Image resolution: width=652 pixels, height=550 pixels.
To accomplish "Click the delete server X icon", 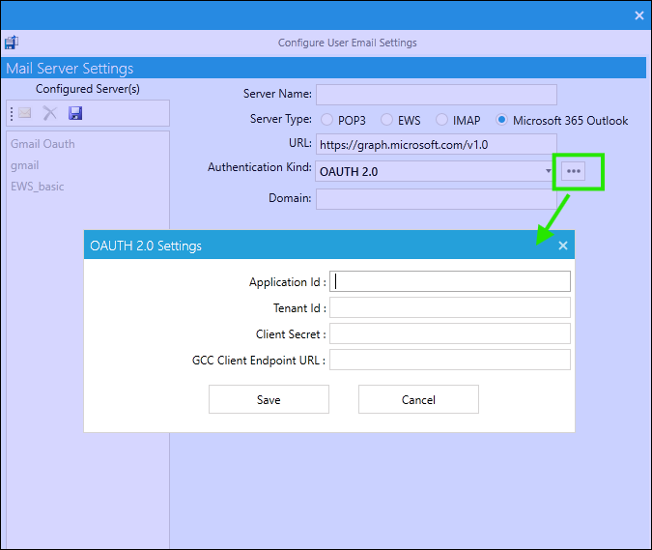I will tap(50, 113).
